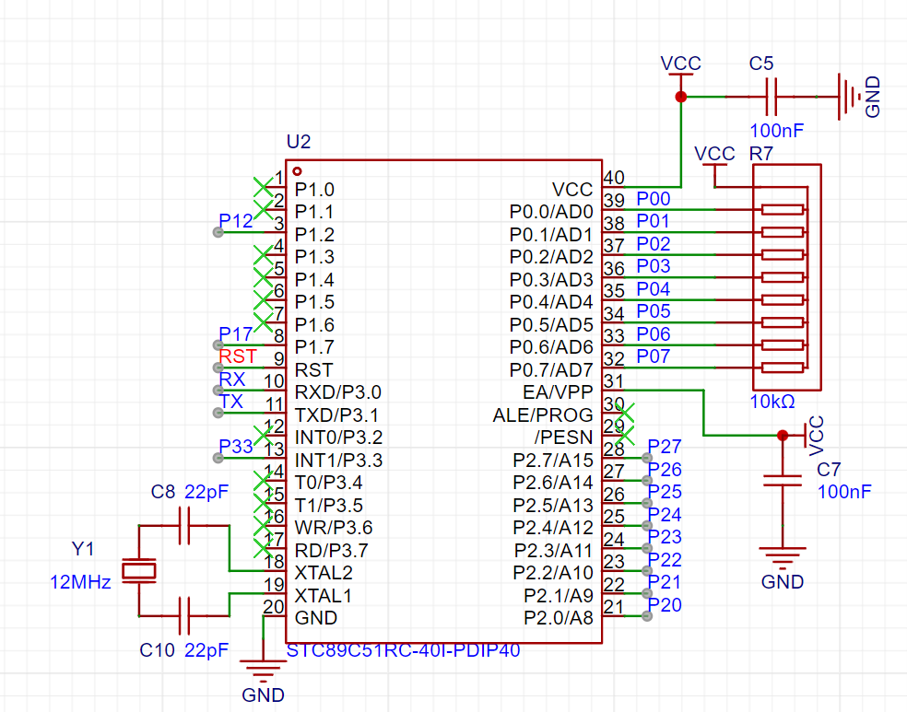Click the P26 net label
The width and height of the screenshot is (907, 712).
(x=665, y=469)
